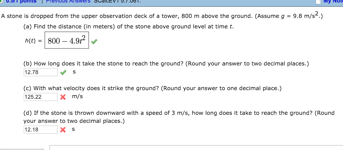Focus the large empty text box at bottom

tap(197, 148)
